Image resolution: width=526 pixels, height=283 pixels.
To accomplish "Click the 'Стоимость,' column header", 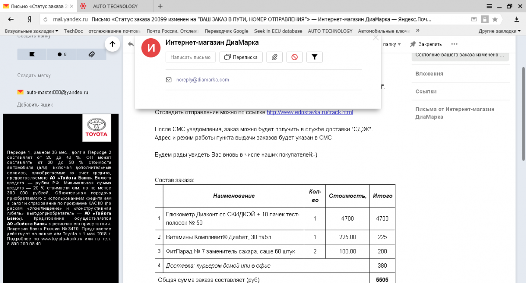I will [x=348, y=196].
